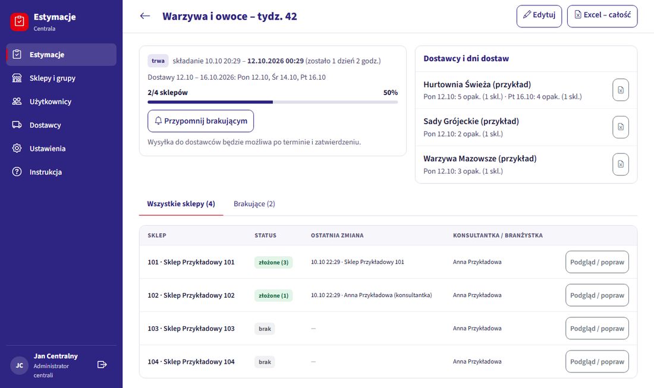
Task: Switch to the Brakujące (2) tab
Action: pyautogui.click(x=254, y=204)
